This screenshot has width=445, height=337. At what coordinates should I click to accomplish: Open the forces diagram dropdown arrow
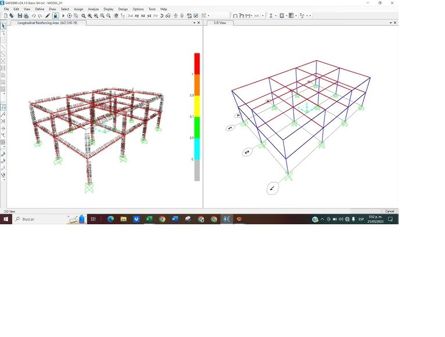click(252, 16)
